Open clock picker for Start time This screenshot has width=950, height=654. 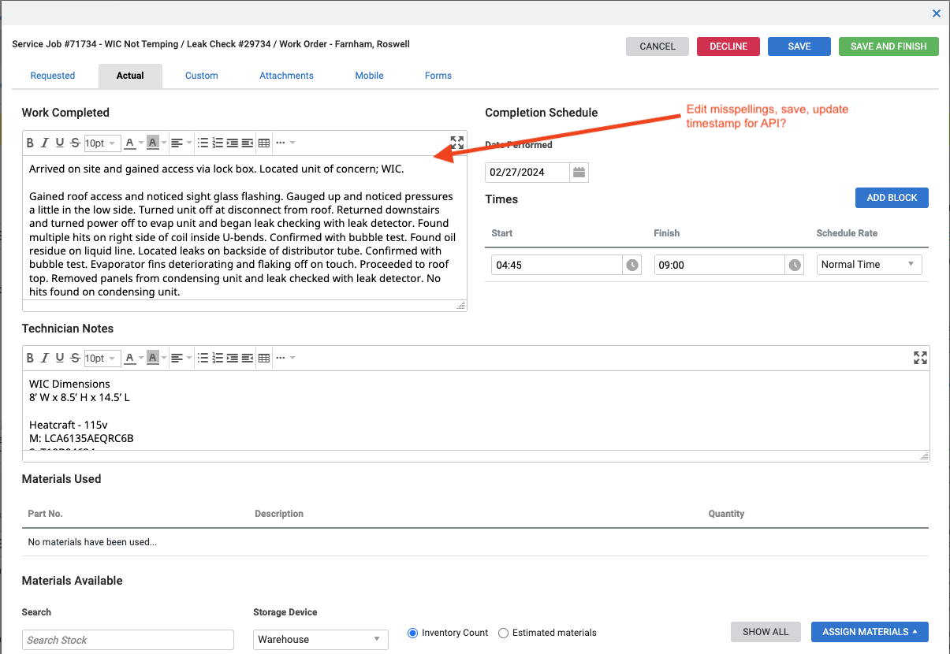632,265
